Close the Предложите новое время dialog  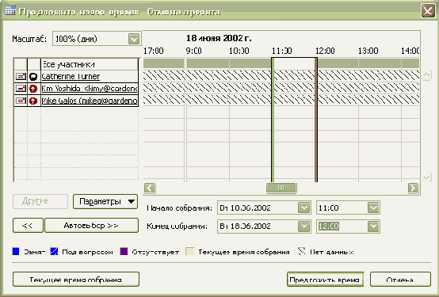click(428, 11)
